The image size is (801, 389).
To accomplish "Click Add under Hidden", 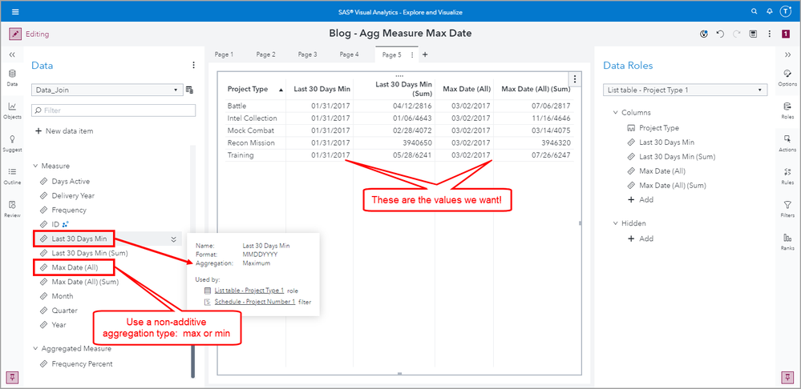I will point(641,239).
